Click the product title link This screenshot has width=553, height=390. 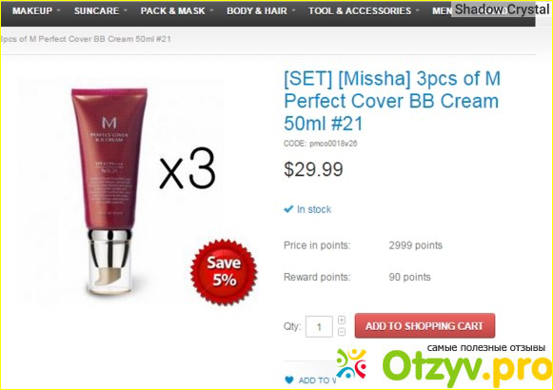392,101
